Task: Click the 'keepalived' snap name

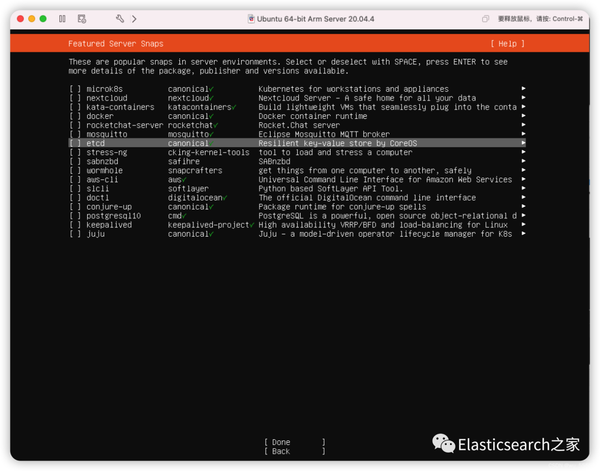Action: click(x=109, y=225)
